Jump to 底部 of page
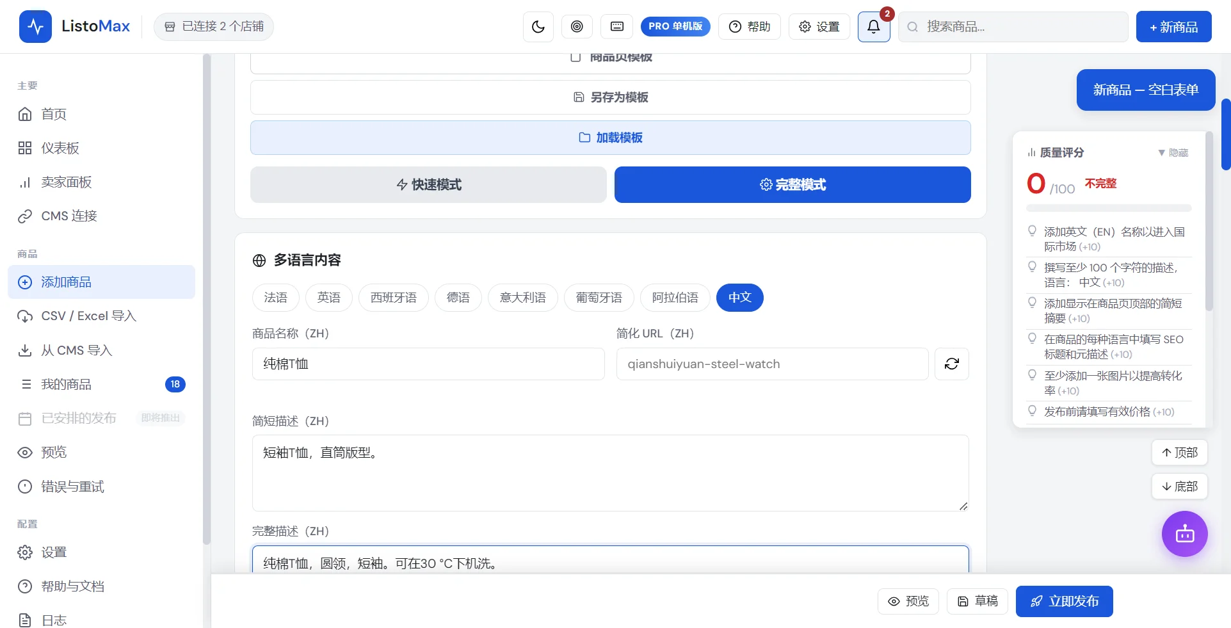Screen dimensions: 1231x628 pos(1180,487)
